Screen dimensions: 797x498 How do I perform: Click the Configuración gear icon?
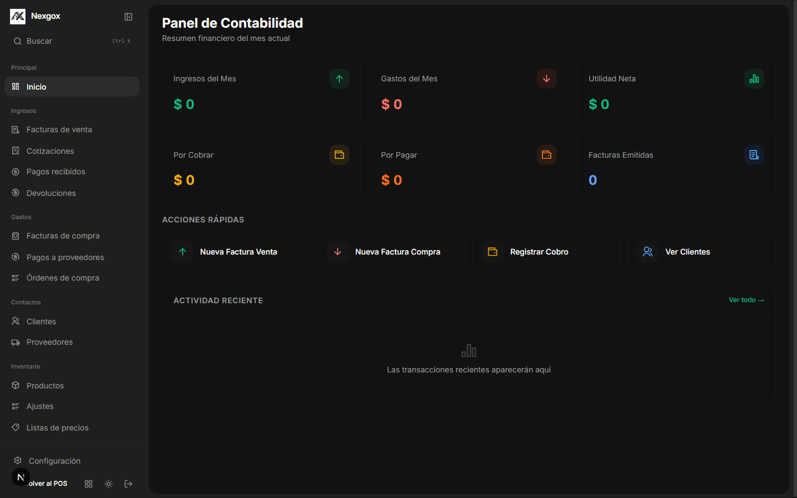click(x=18, y=460)
